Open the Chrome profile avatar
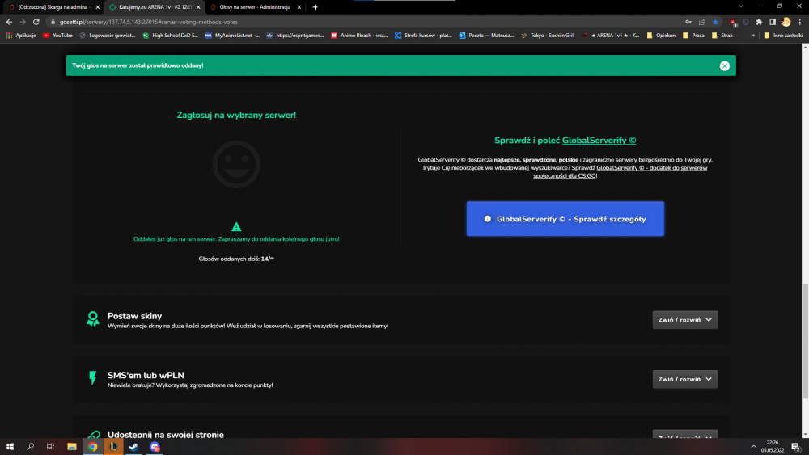The image size is (809, 455). coord(786,22)
